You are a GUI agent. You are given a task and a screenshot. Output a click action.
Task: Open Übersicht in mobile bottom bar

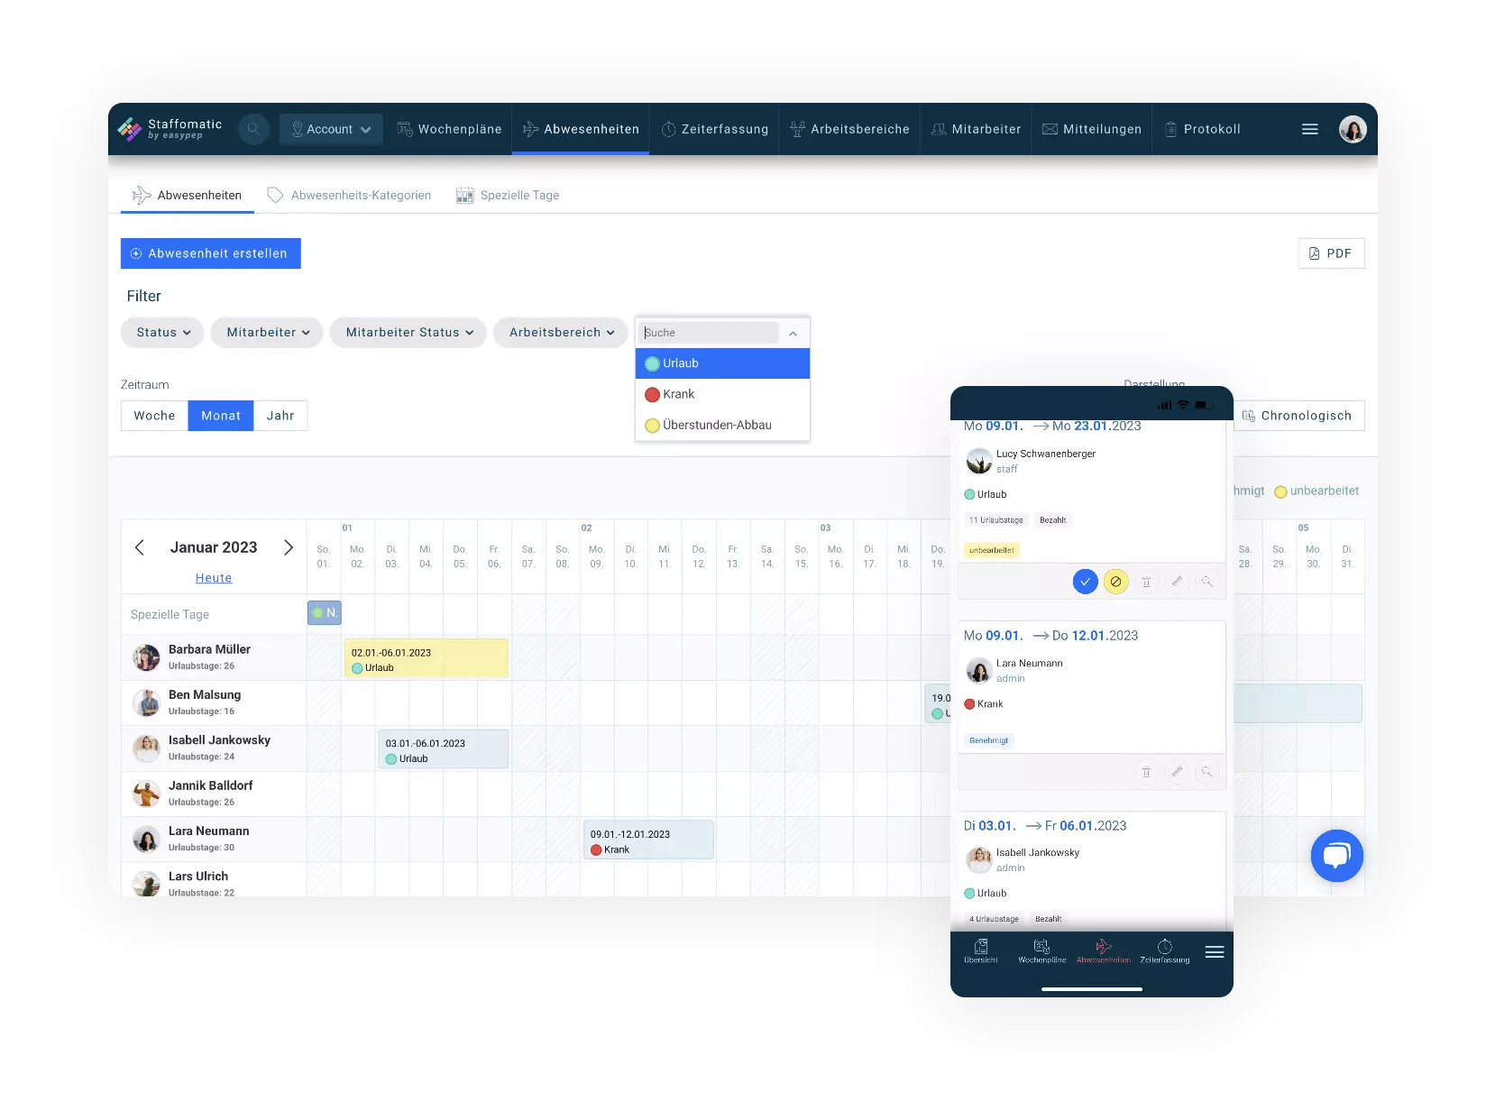coord(981,950)
